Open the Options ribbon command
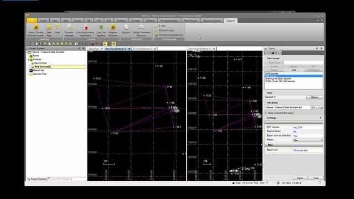This screenshot has height=199, width=354. point(126,29)
